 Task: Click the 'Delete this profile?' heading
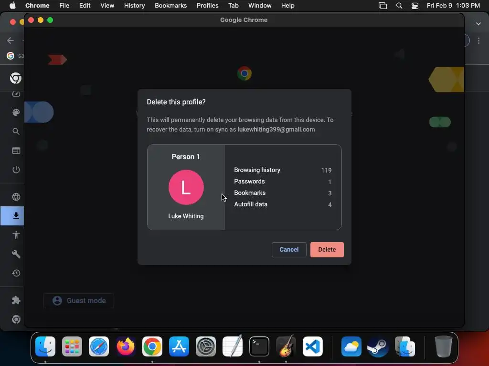[176, 102]
